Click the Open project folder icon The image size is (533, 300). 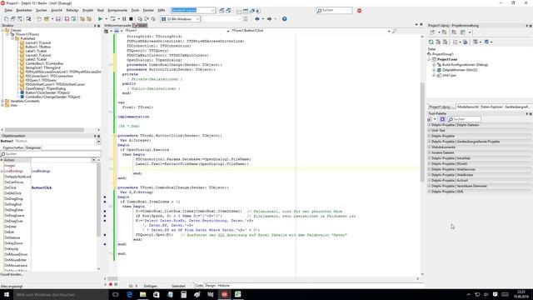[47, 19]
